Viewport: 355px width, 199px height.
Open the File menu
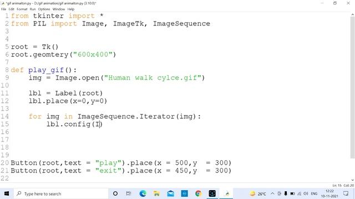4,9
